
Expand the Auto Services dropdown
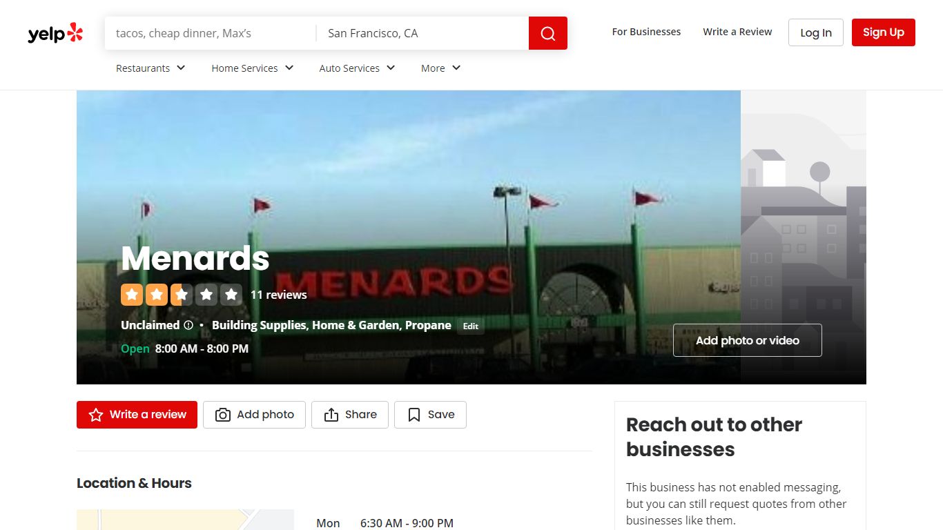click(358, 68)
